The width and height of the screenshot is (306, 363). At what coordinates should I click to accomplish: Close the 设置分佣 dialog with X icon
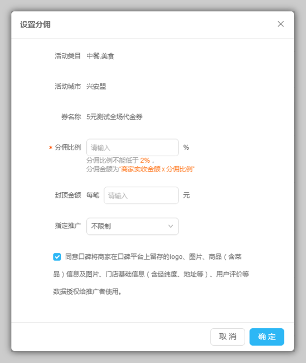tap(280, 24)
